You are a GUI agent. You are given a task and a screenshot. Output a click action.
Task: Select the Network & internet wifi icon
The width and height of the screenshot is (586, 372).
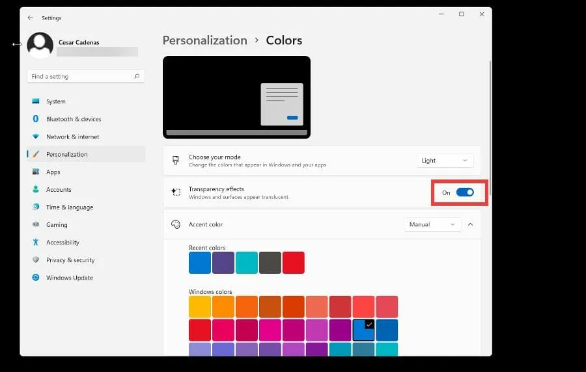pyautogui.click(x=36, y=137)
